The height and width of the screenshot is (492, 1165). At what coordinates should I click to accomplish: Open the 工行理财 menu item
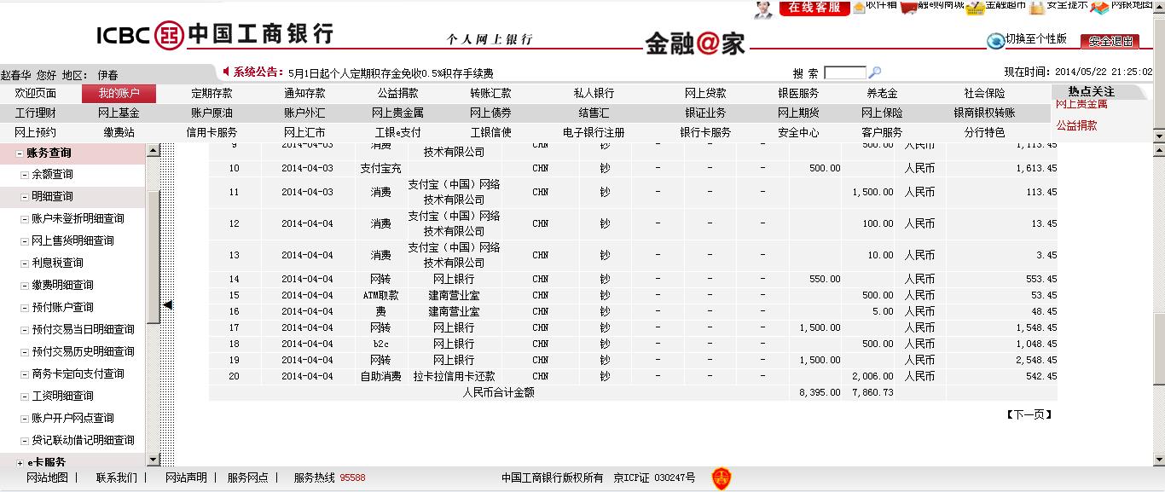[36, 113]
